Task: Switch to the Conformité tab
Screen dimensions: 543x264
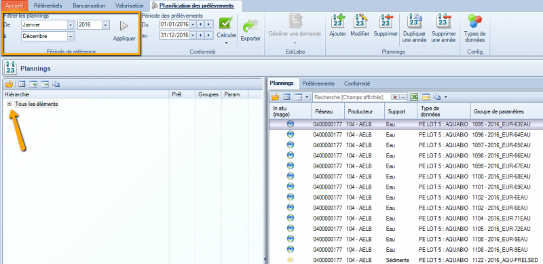Action: (x=357, y=83)
